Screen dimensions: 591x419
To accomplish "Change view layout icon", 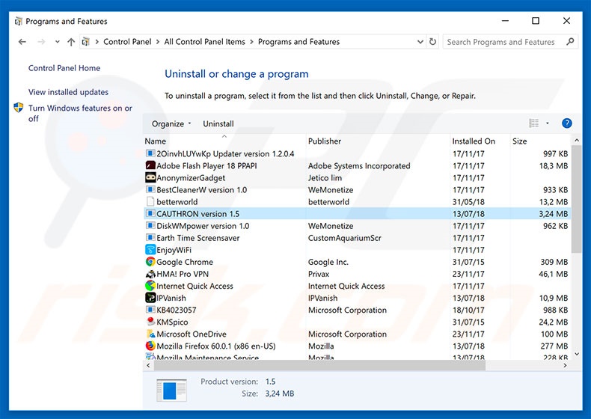I will coord(533,123).
